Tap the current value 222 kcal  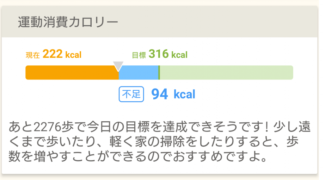coord(62,54)
